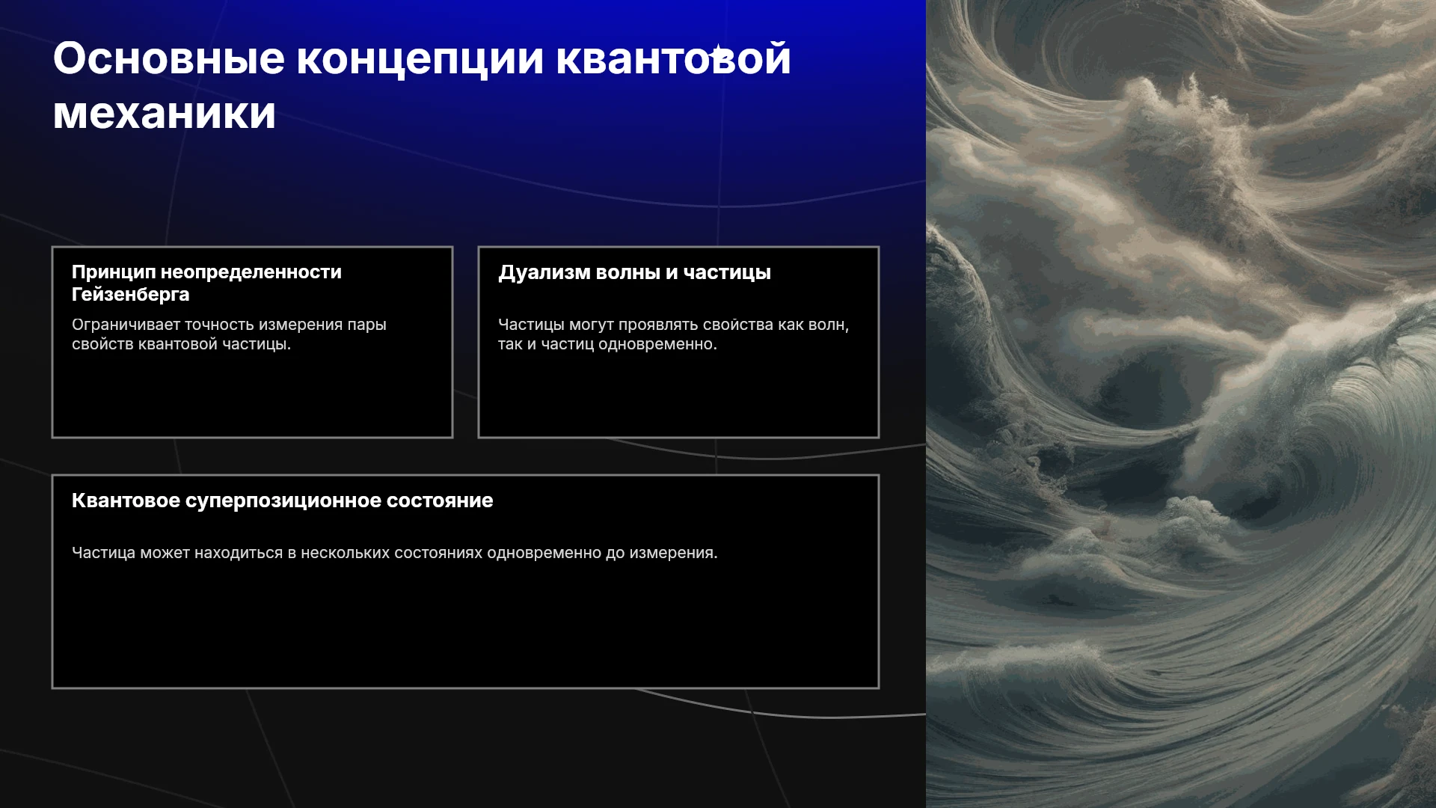Select the "Квантовое суперпозиционное состояние" heading

click(282, 501)
